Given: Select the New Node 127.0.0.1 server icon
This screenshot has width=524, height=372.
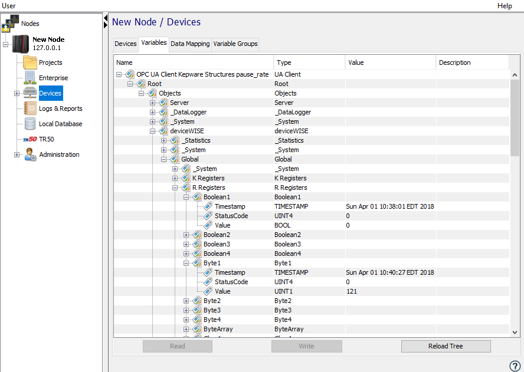Looking at the screenshot, I should (x=20, y=43).
